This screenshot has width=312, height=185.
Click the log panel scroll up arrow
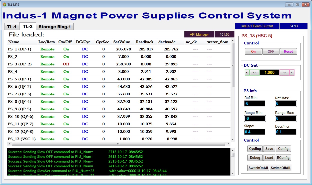pyautogui.click(x=233, y=150)
